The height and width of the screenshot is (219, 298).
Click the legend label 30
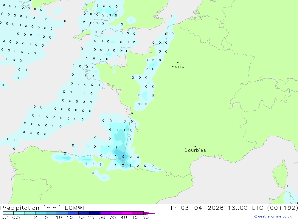(x=102, y=217)
